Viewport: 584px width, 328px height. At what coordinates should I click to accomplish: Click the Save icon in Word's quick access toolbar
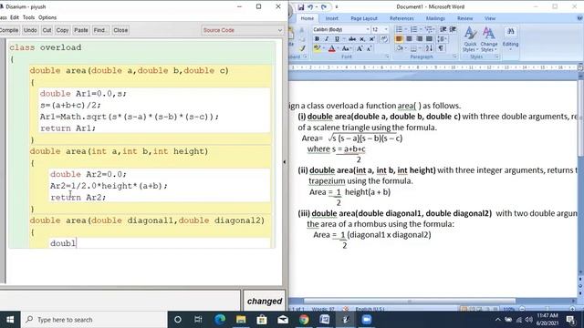point(300,7)
